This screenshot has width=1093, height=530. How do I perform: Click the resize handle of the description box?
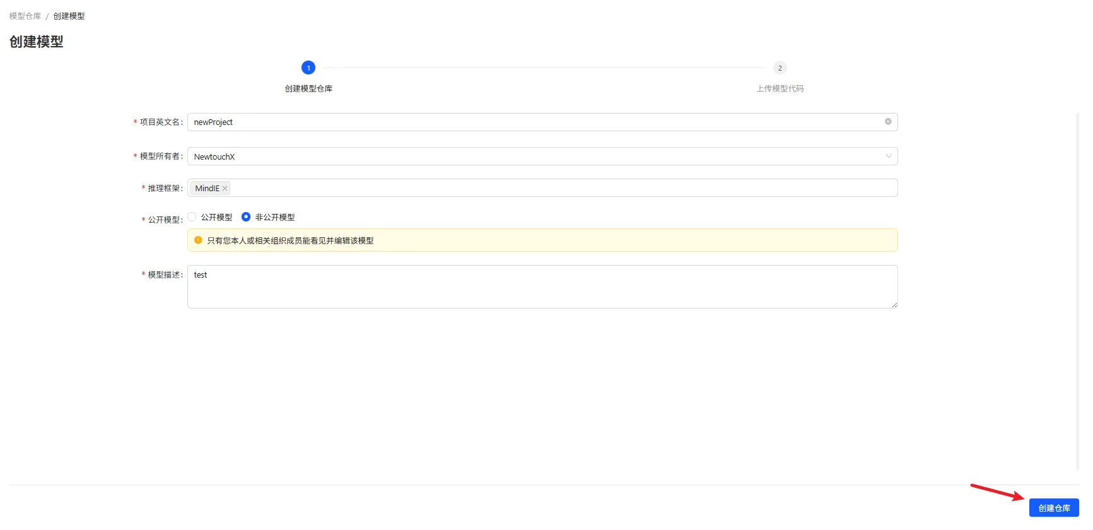click(894, 305)
